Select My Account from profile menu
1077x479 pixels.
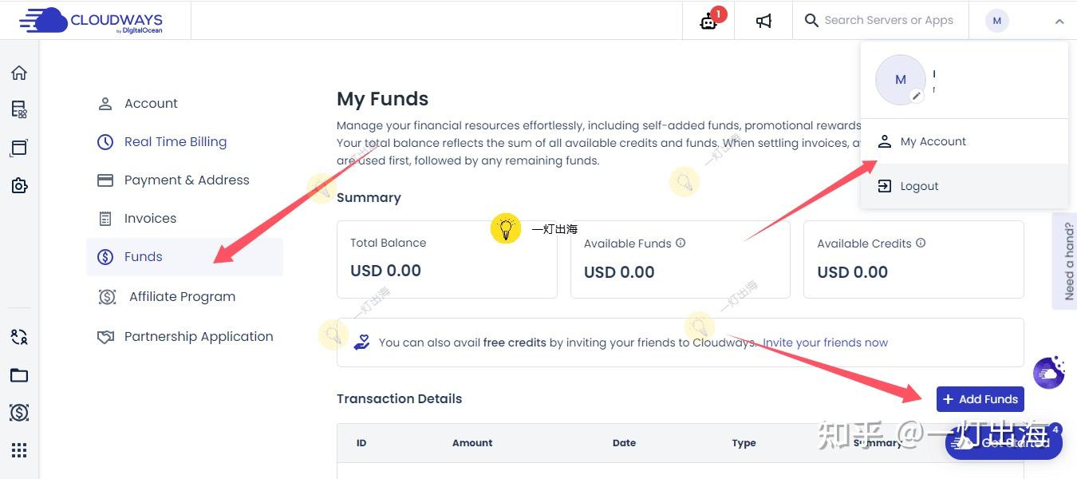(x=933, y=141)
